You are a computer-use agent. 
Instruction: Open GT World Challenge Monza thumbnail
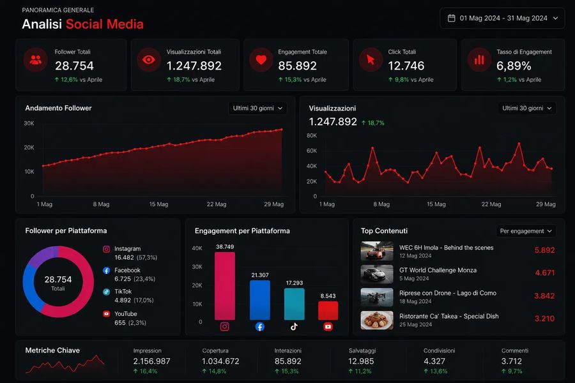(376, 274)
